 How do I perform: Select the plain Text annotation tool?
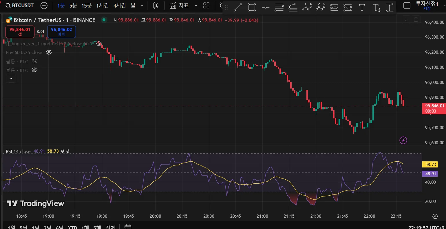[362, 8]
